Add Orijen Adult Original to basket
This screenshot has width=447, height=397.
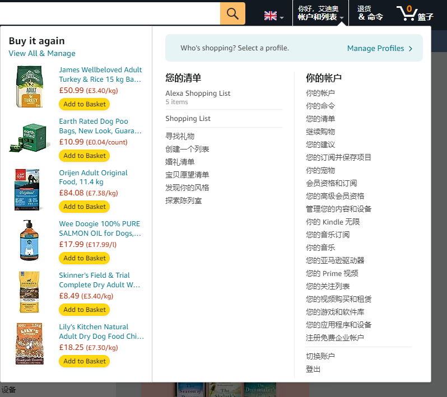point(85,207)
